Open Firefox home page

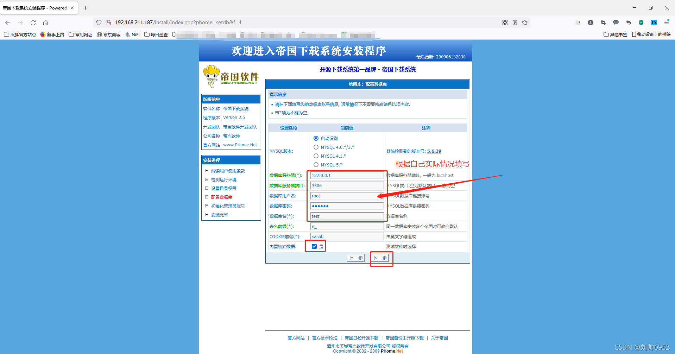pyautogui.click(x=46, y=23)
